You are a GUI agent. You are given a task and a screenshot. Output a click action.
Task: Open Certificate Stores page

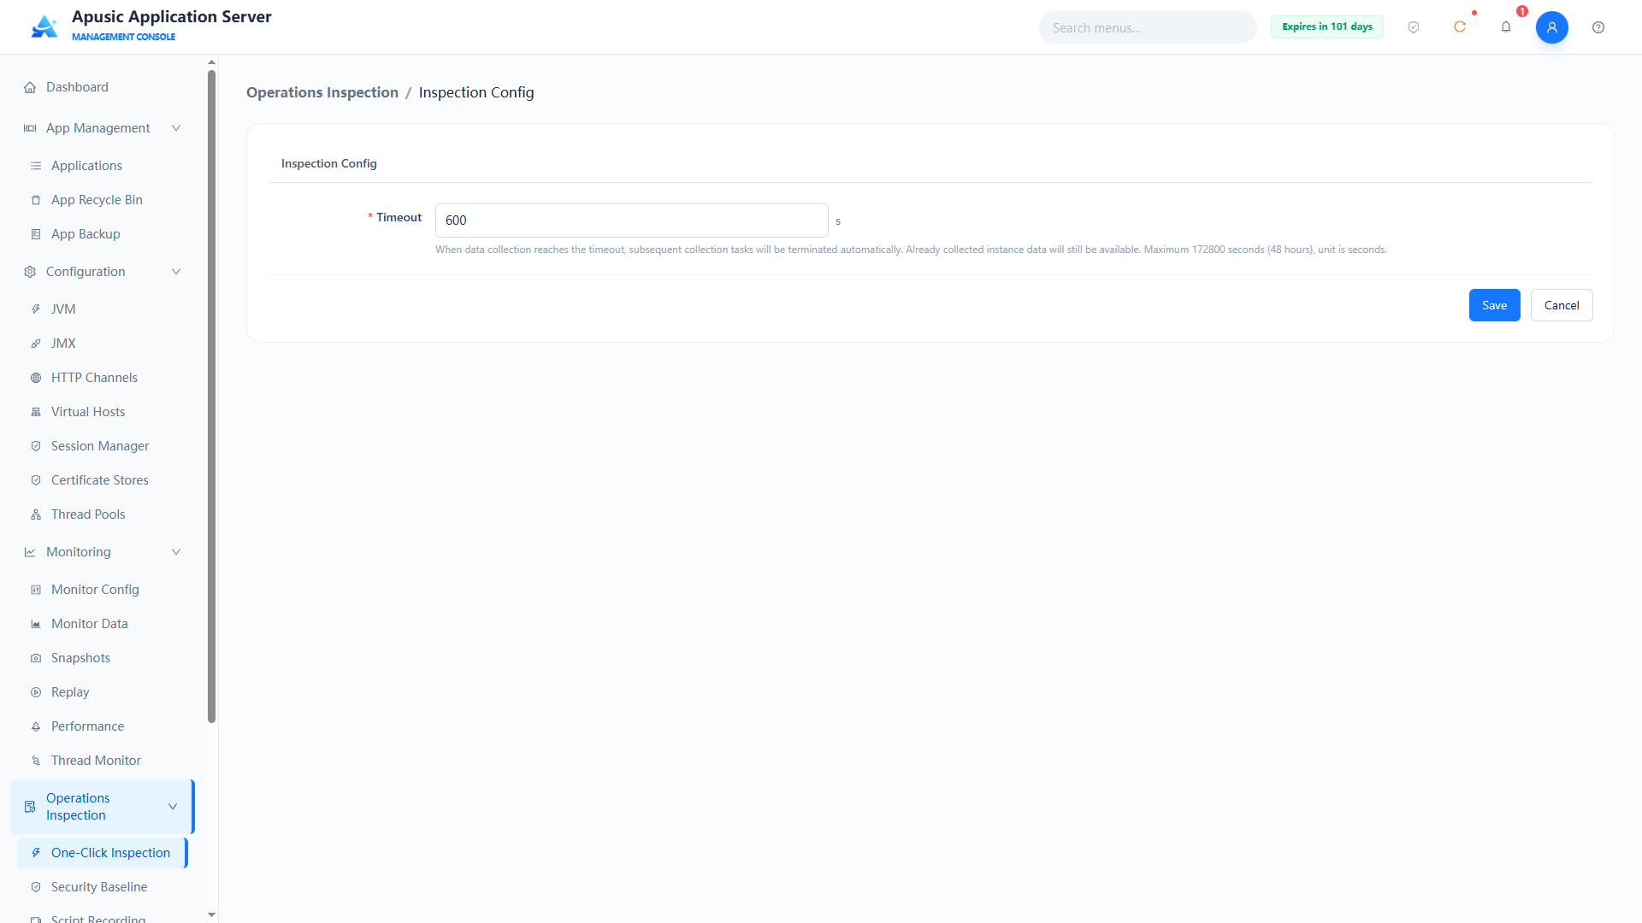pos(103,480)
